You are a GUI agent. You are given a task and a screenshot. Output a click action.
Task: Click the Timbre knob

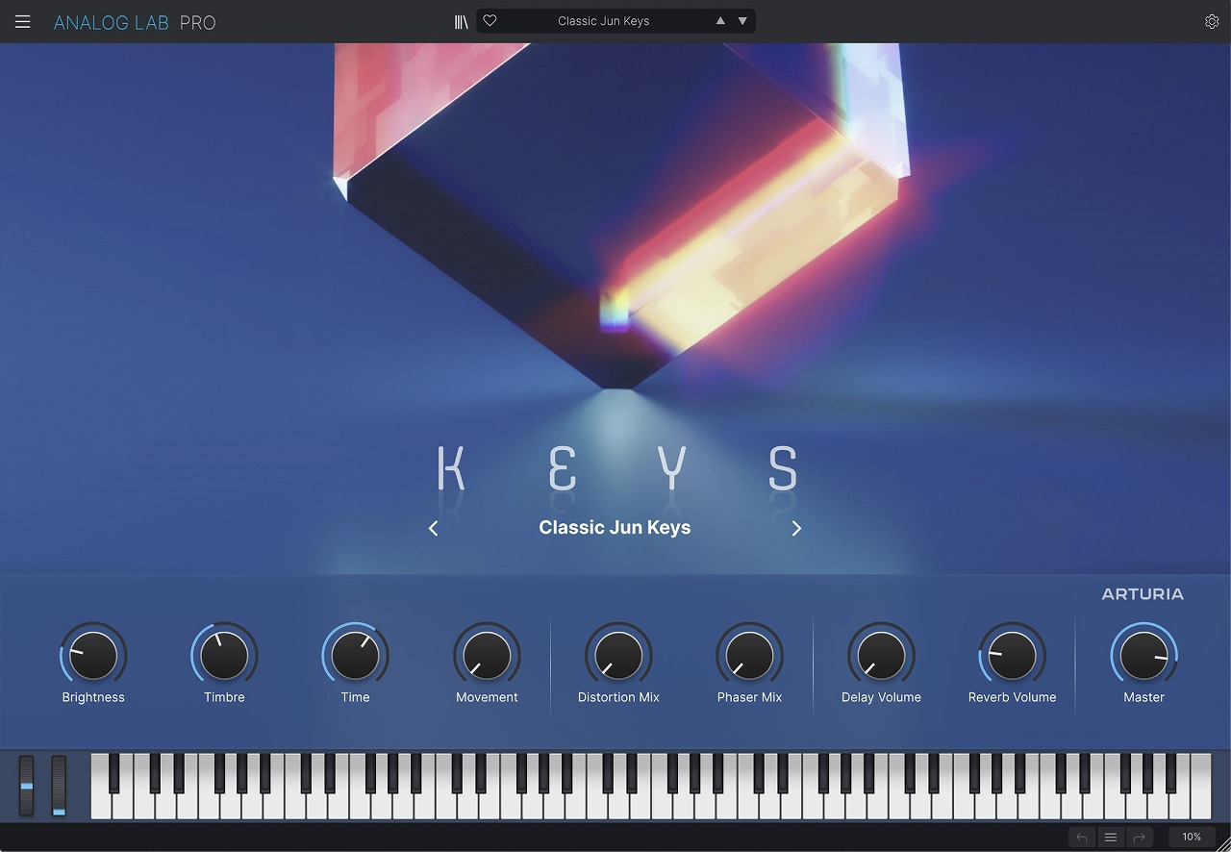point(224,656)
